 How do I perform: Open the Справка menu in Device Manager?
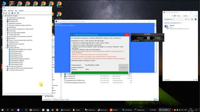21,11
